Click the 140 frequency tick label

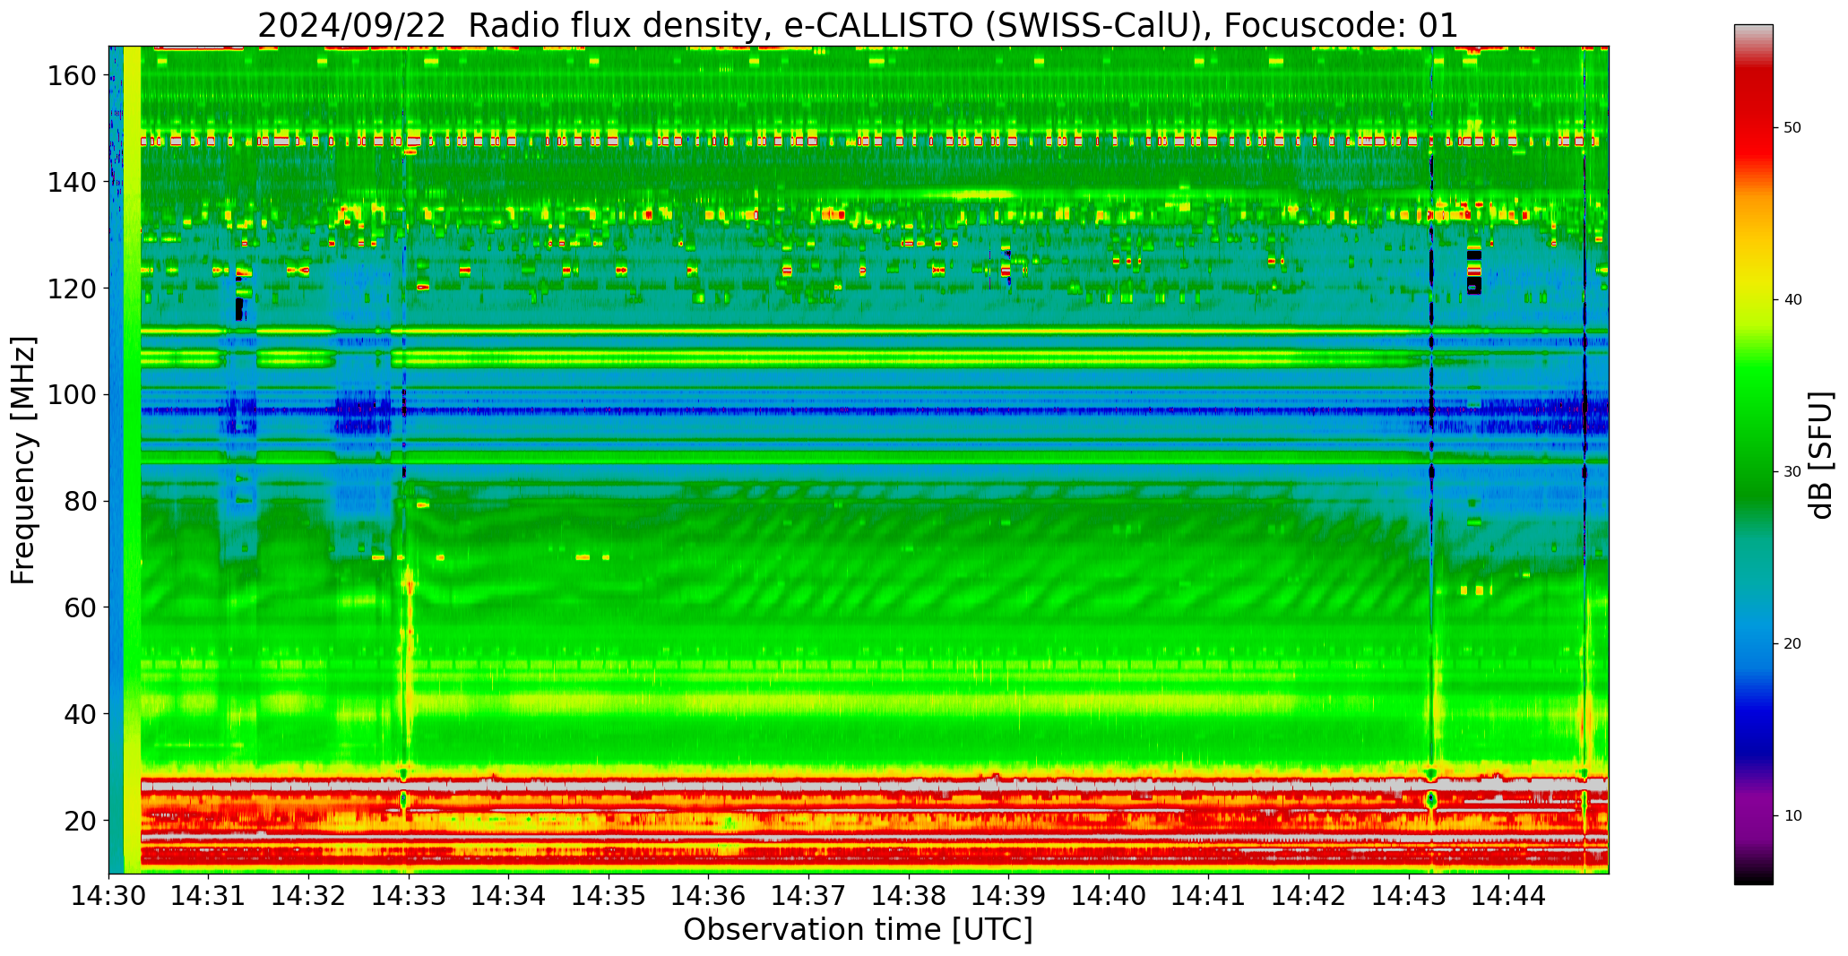71,183
